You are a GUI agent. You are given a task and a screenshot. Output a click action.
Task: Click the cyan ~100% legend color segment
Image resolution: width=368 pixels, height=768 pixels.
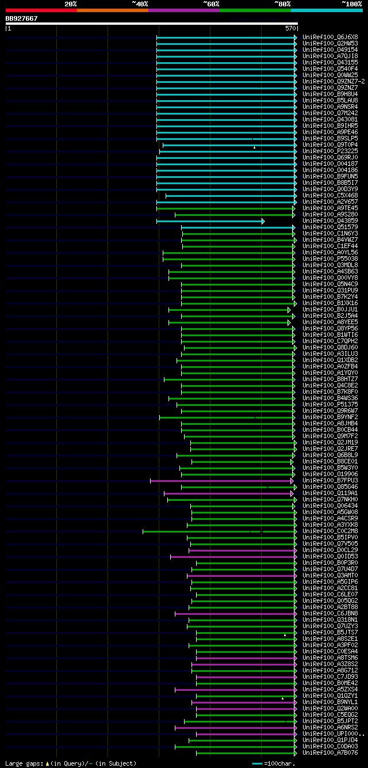tap(326, 10)
